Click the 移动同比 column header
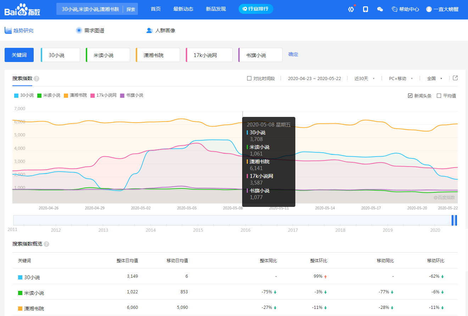Screen dimensions: 468x316 pos(385,261)
